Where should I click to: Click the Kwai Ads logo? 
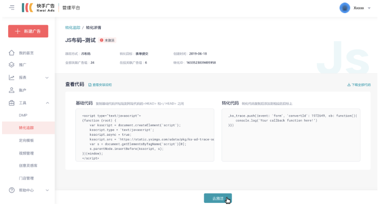point(39,8)
